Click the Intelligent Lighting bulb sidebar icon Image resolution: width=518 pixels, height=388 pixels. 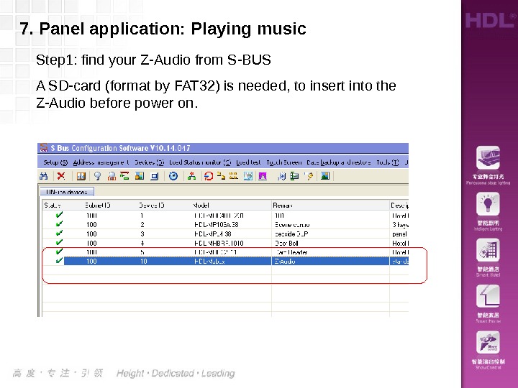[488, 204]
